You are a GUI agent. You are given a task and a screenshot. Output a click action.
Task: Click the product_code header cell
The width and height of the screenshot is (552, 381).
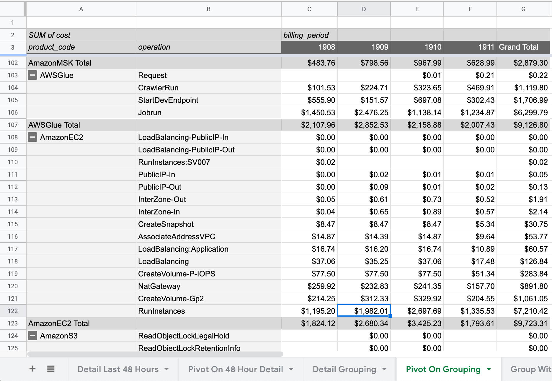(x=81, y=47)
